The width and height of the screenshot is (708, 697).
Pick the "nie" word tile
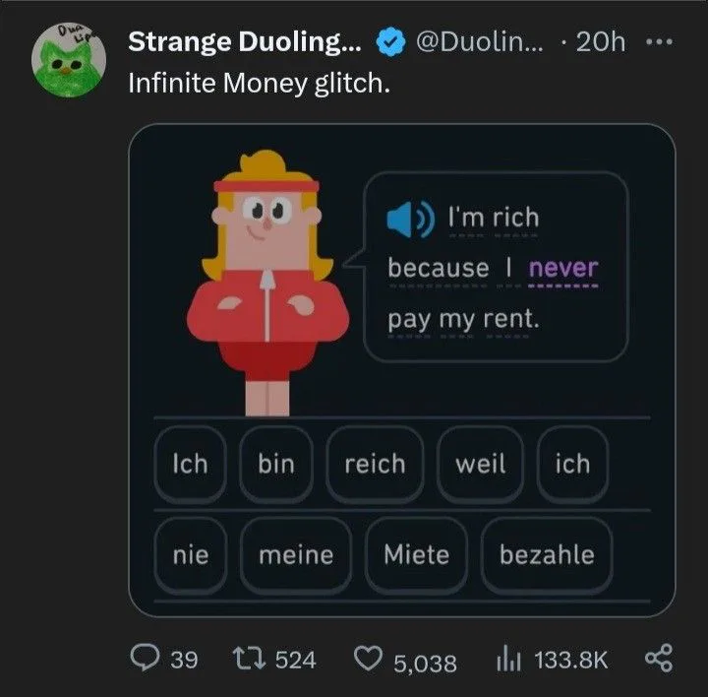[191, 555]
